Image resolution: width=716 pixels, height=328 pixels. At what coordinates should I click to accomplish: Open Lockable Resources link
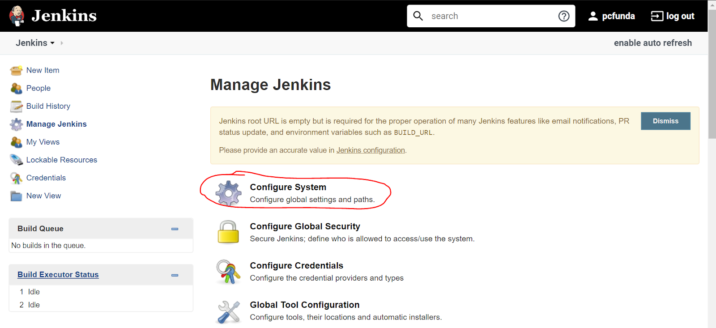(x=62, y=160)
